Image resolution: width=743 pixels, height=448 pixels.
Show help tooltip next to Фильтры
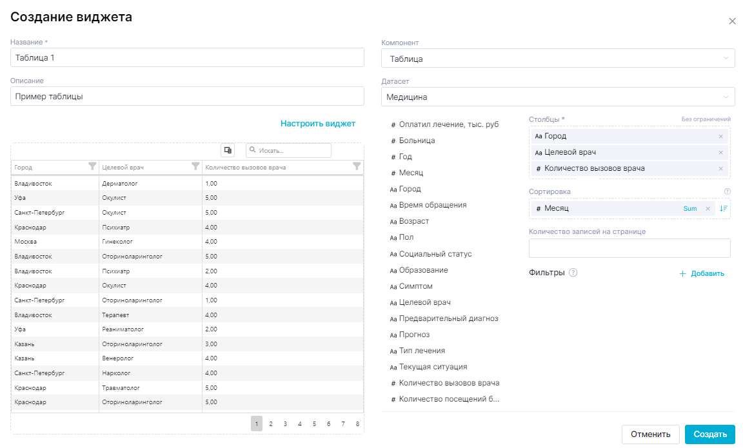(x=573, y=273)
